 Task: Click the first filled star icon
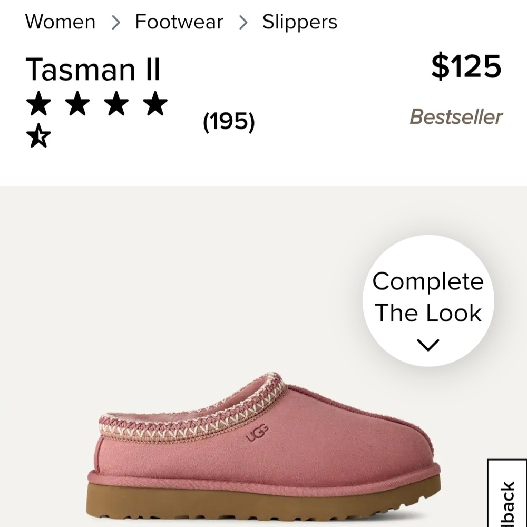[37, 103]
